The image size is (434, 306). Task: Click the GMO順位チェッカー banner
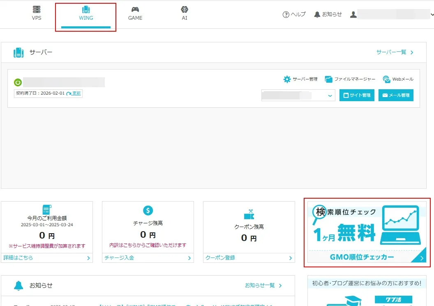pos(367,232)
